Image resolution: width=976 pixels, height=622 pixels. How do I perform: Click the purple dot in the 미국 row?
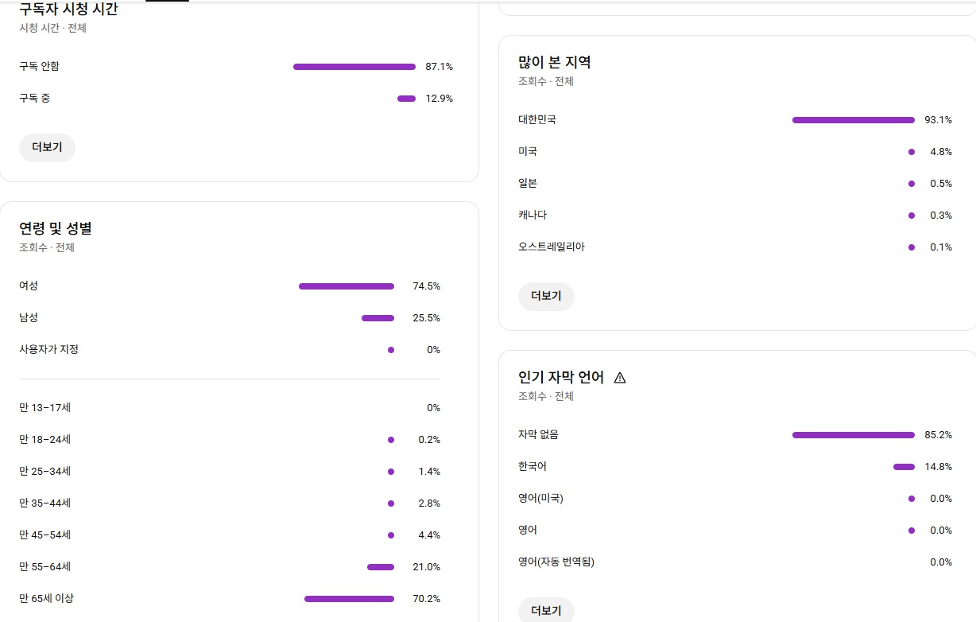911,152
